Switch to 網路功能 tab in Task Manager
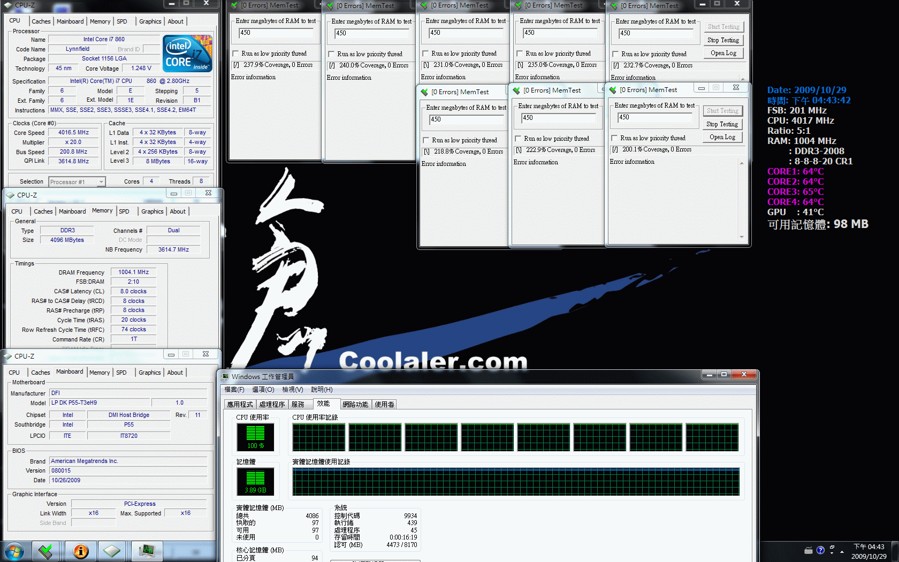899x562 pixels. [x=355, y=405]
